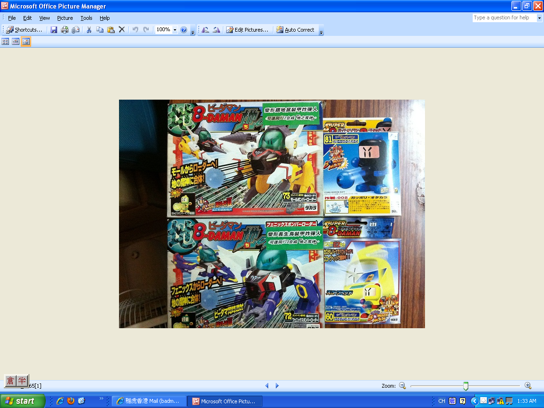Screen dimensions: 544x408
Task: Click the system clock 1:33 AM
Action: point(527,401)
